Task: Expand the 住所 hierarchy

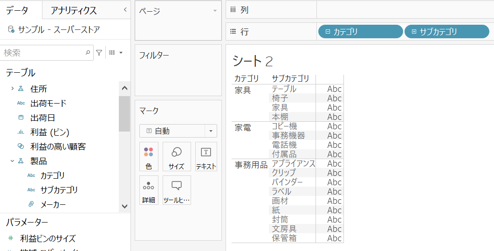Action: (x=12, y=89)
